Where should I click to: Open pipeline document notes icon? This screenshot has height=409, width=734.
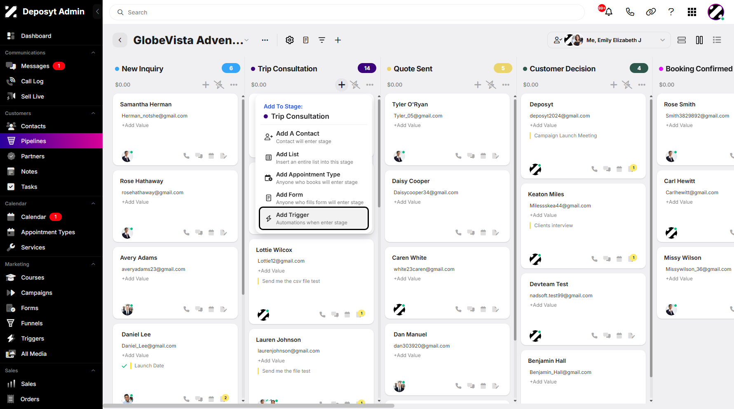click(306, 40)
